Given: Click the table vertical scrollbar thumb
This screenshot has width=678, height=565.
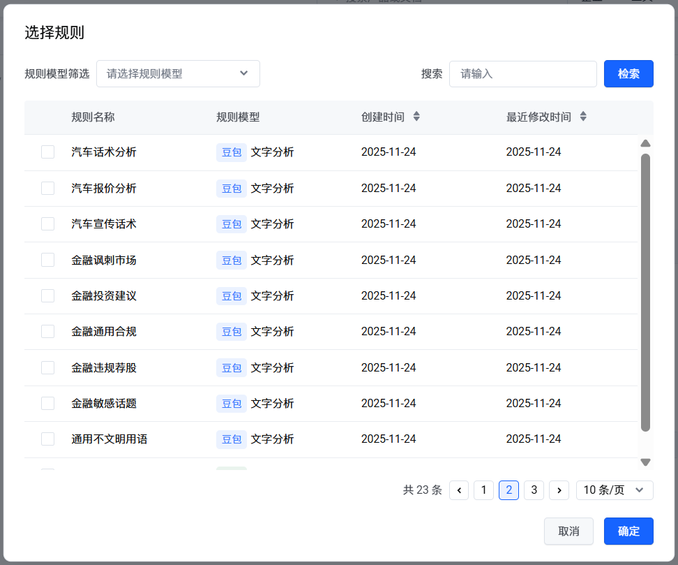Looking at the screenshot, I should coord(645,293).
